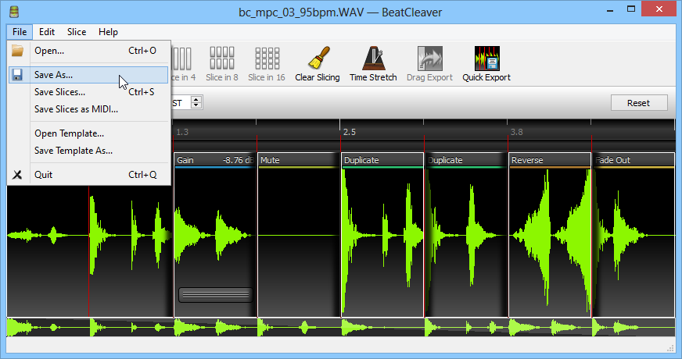682x359 pixels.
Task: Click the Clear Slicing broom icon
Action: point(319,59)
